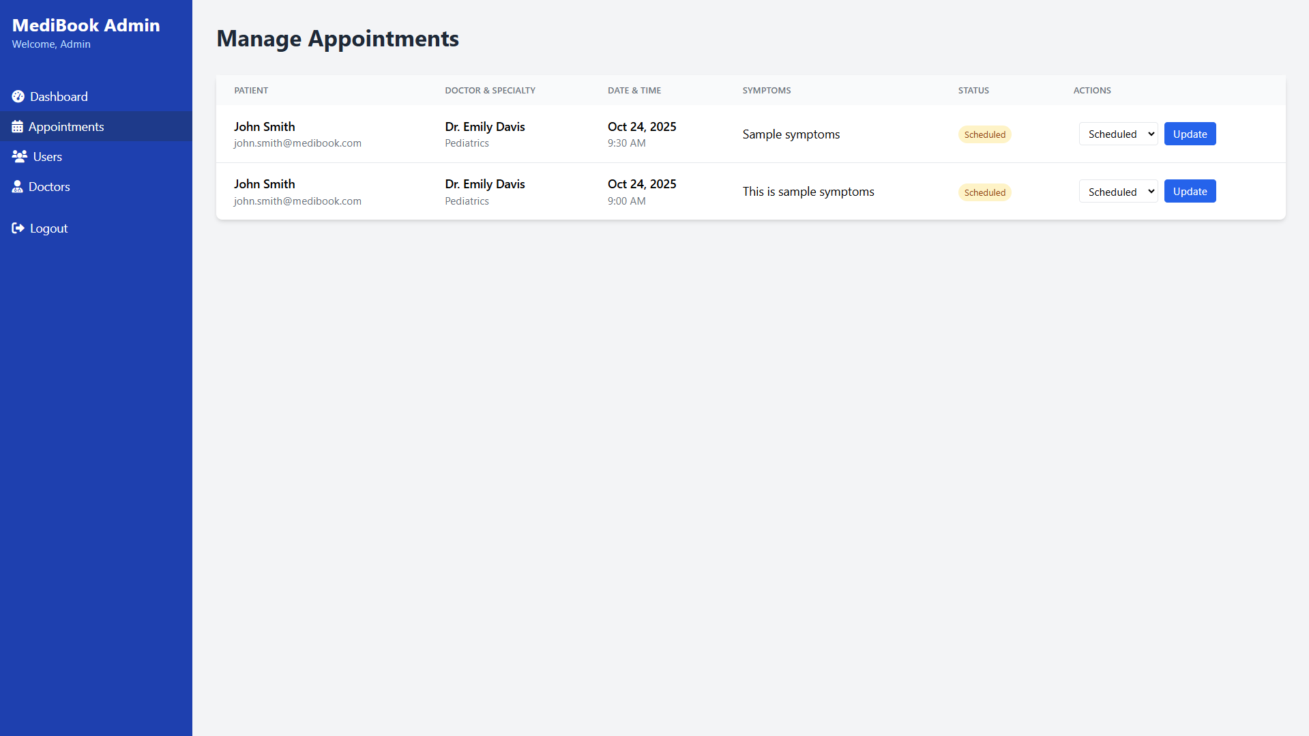The image size is (1309, 736).
Task: Click the Doctors person icon
Action: 18,187
